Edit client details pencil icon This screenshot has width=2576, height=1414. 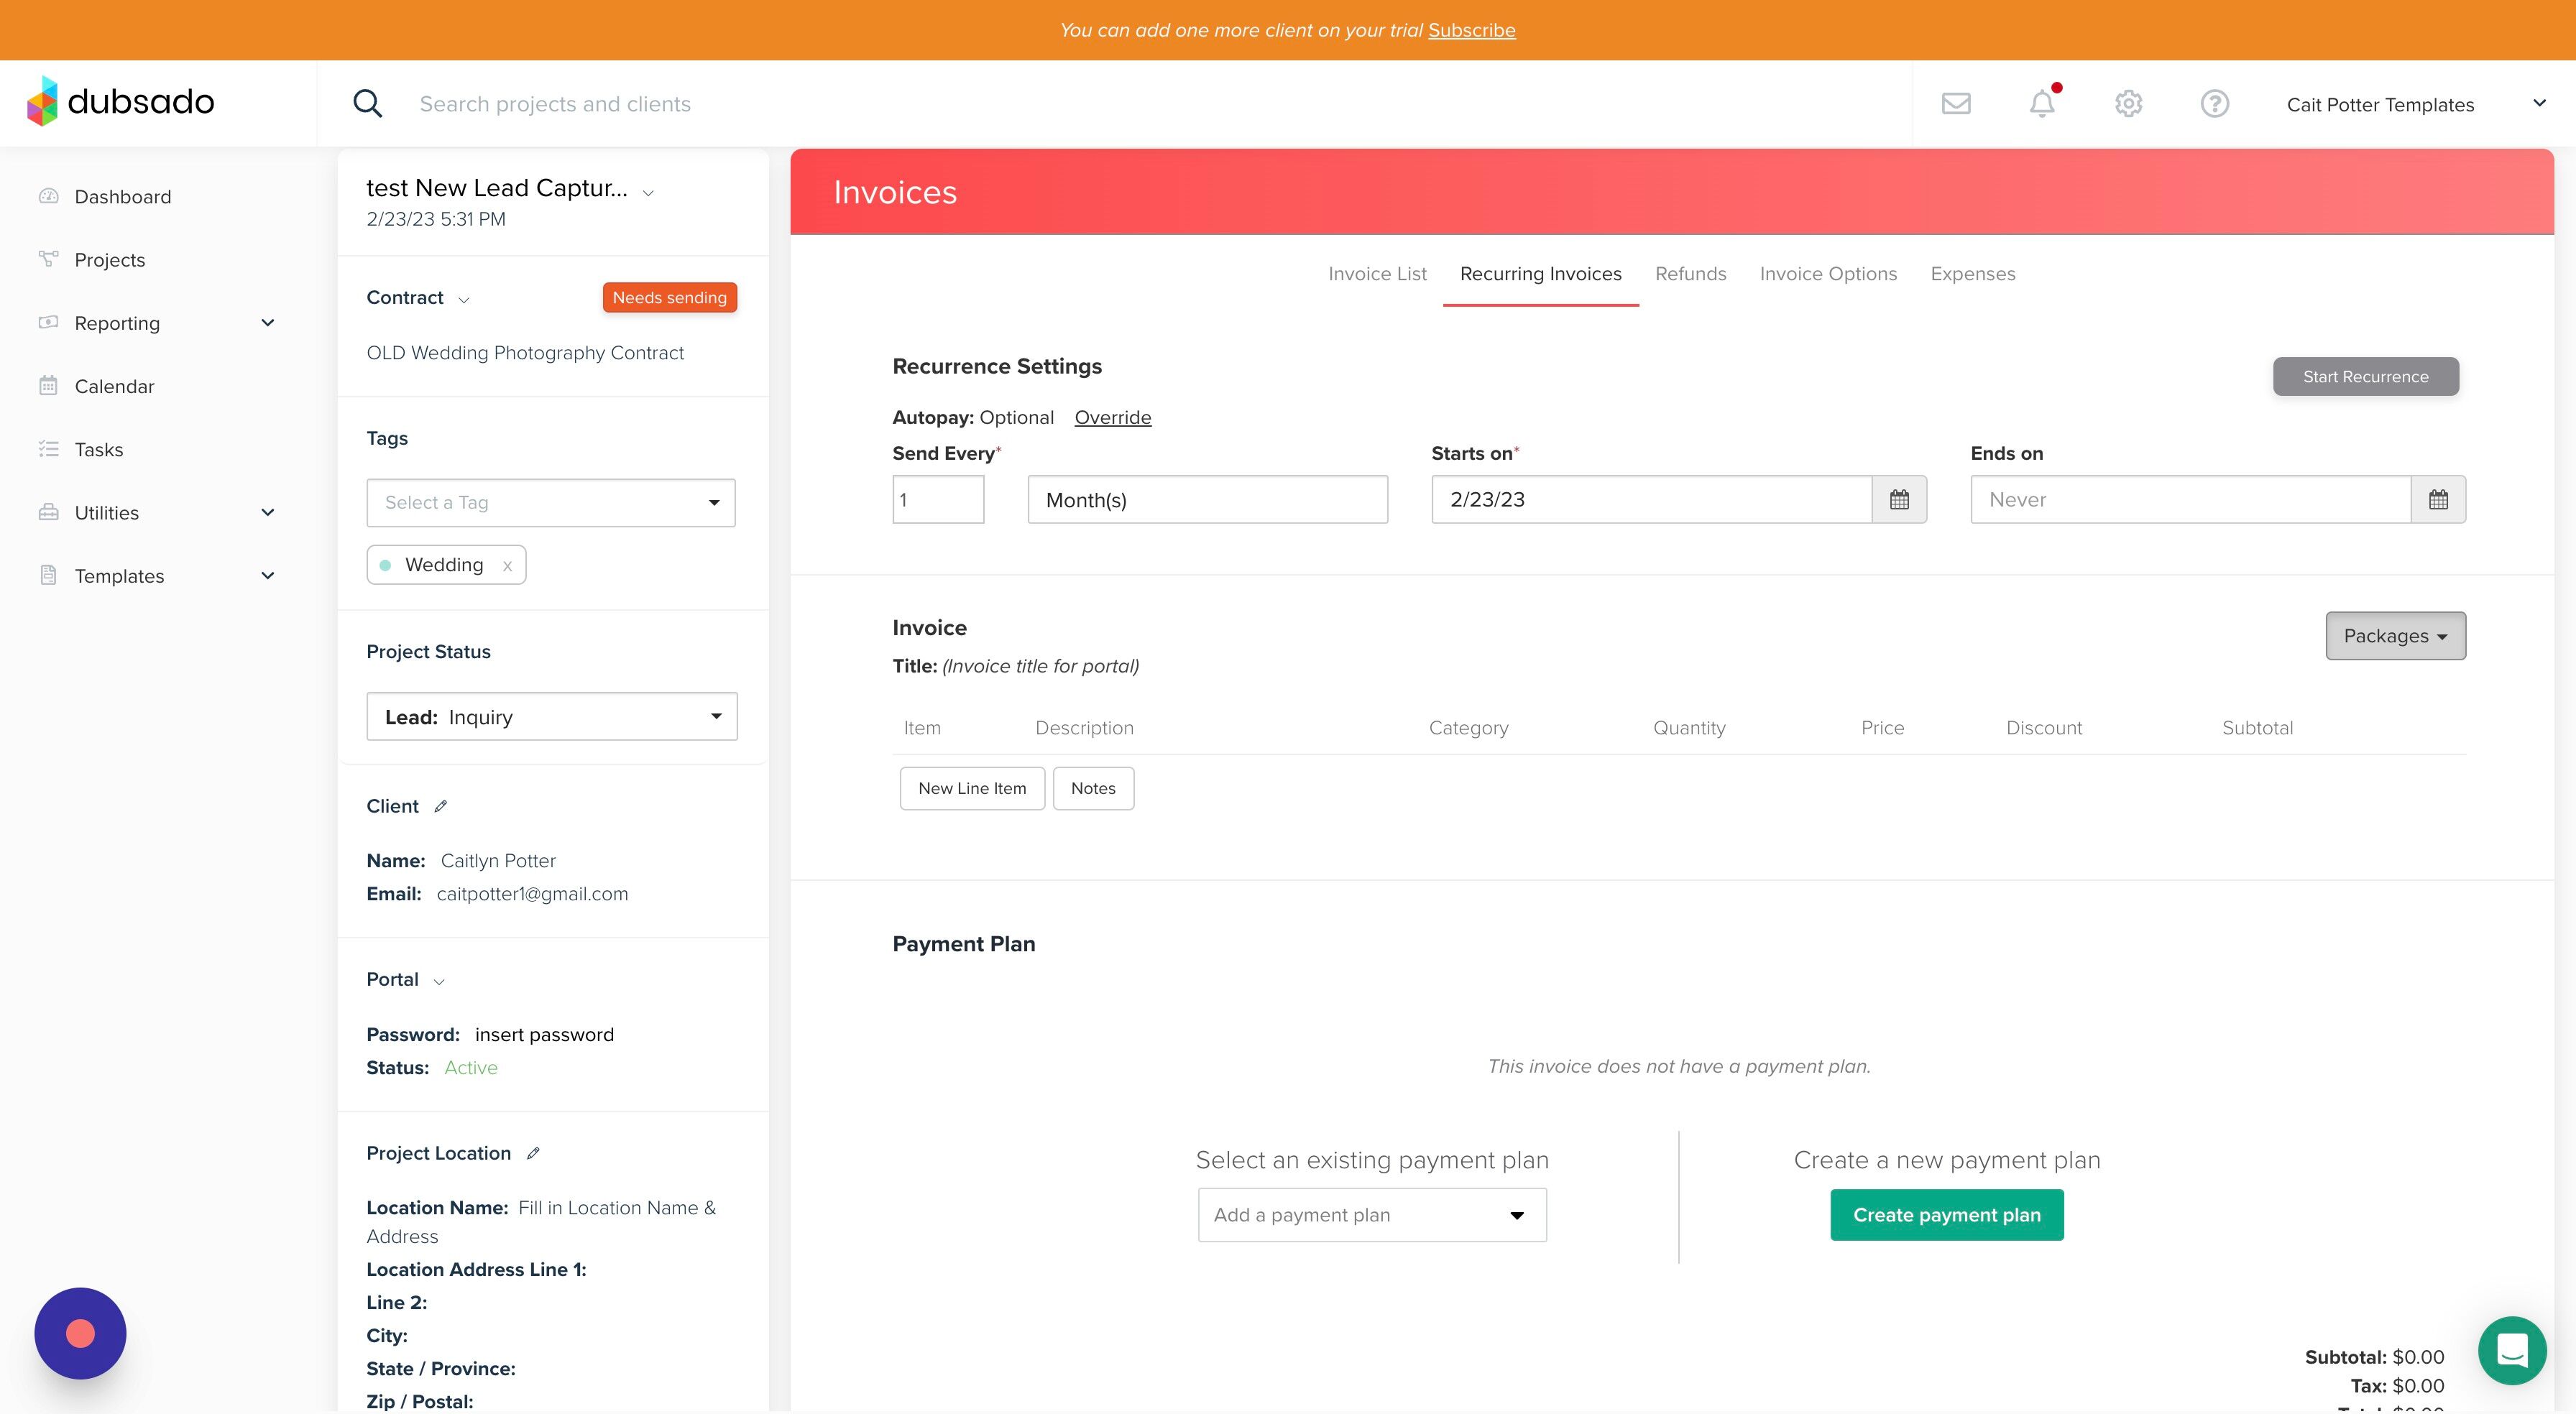(x=440, y=806)
